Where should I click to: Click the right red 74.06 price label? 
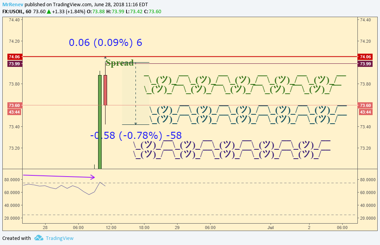(x=365, y=57)
